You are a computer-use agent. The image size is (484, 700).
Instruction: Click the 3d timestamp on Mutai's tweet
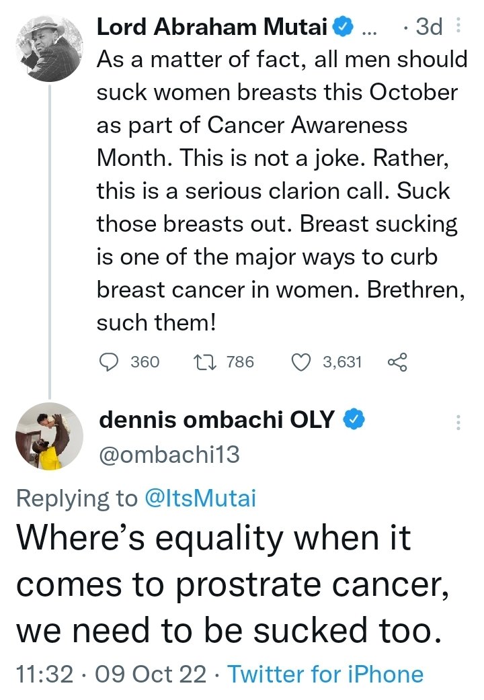tap(428, 28)
